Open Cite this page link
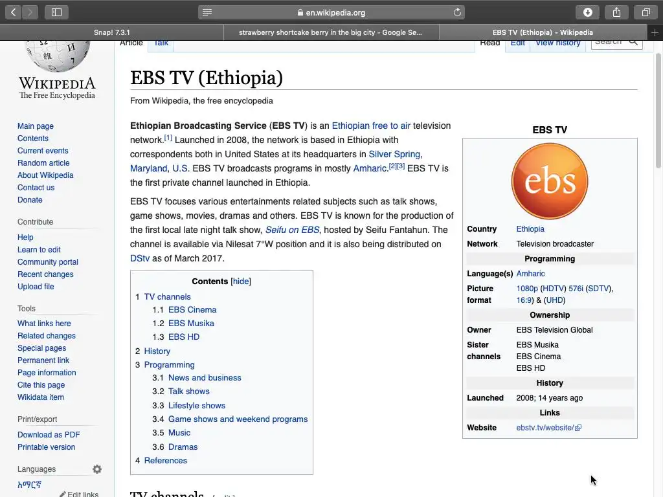Viewport: 663px width, 497px height. (41, 385)
